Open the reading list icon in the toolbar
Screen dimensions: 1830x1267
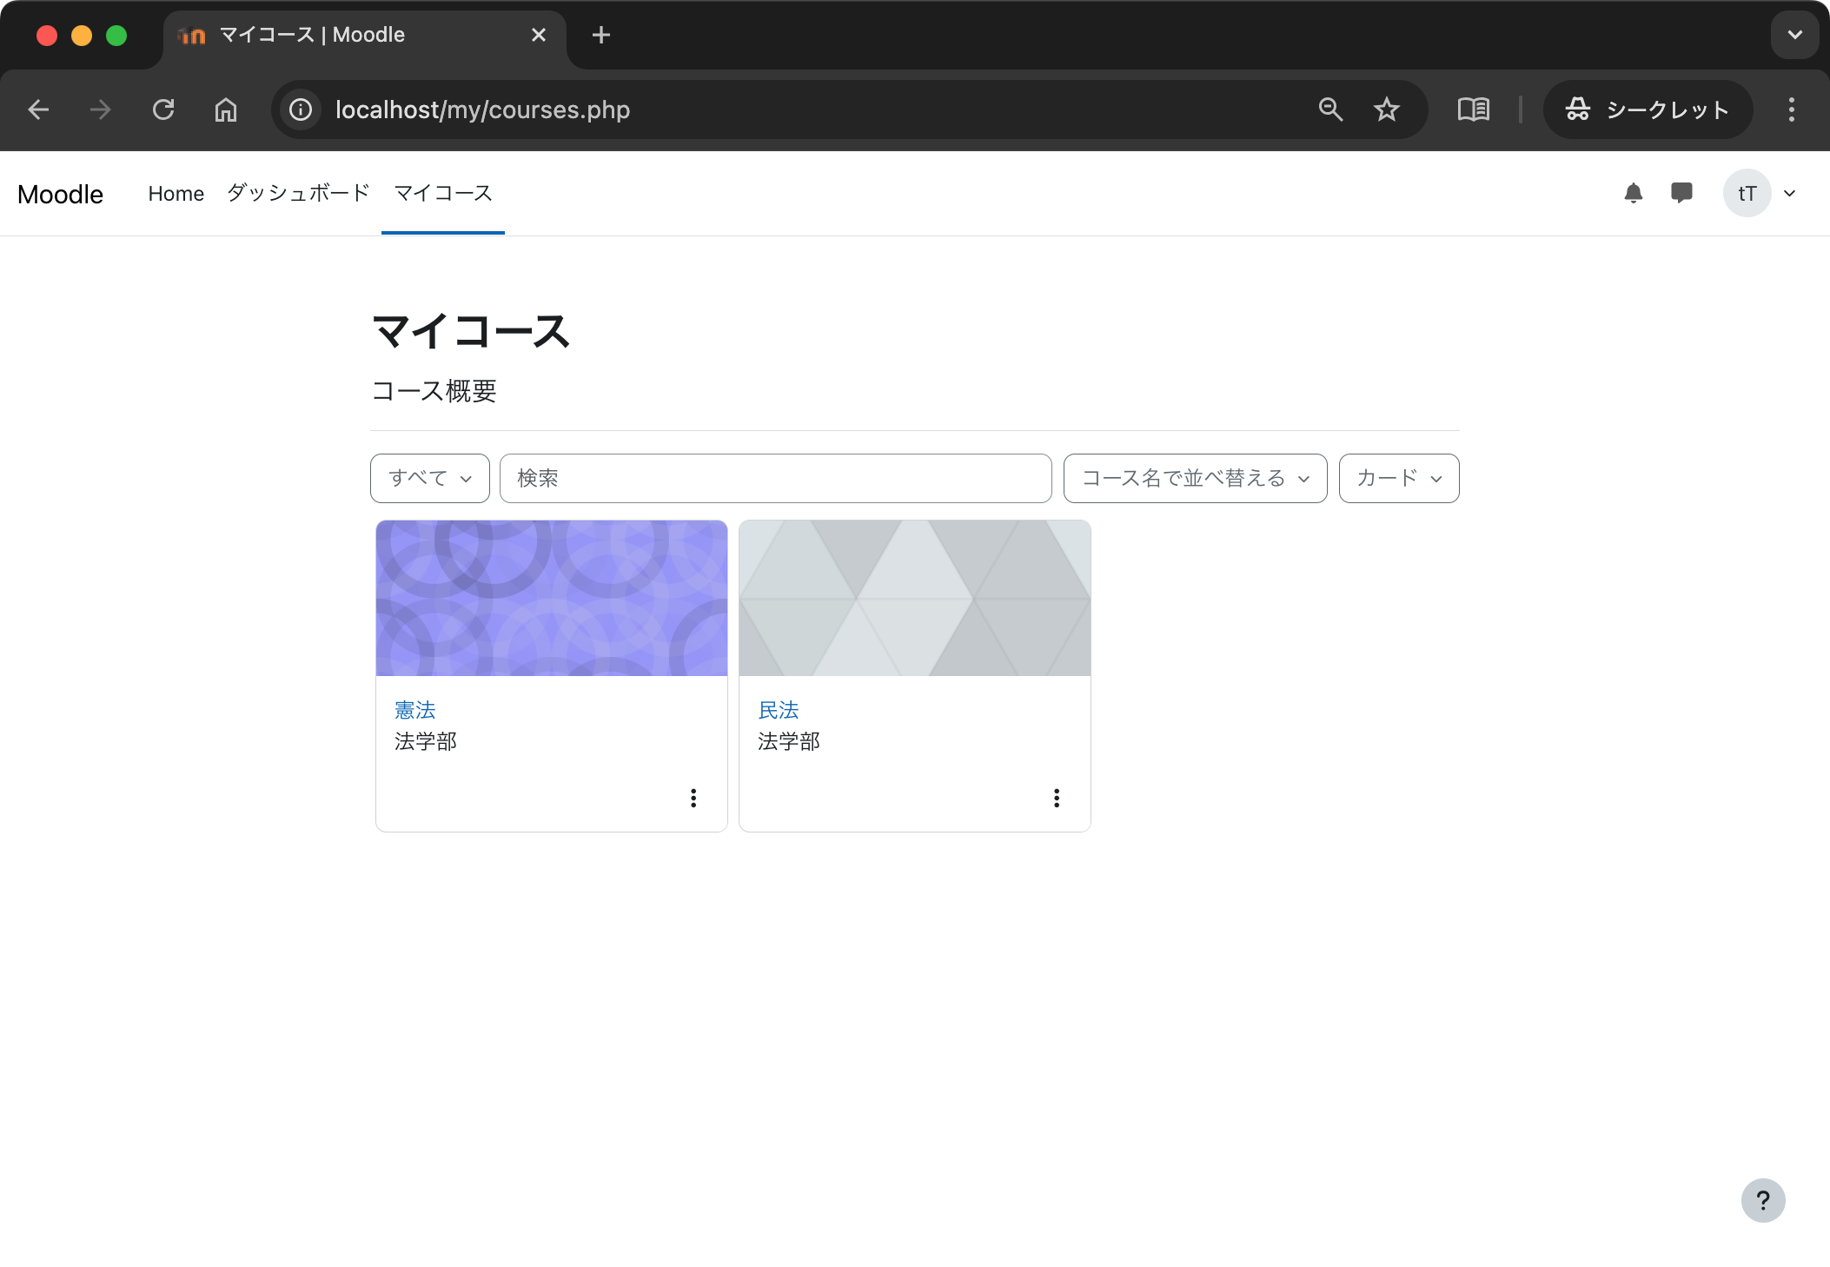(1474, 109)
